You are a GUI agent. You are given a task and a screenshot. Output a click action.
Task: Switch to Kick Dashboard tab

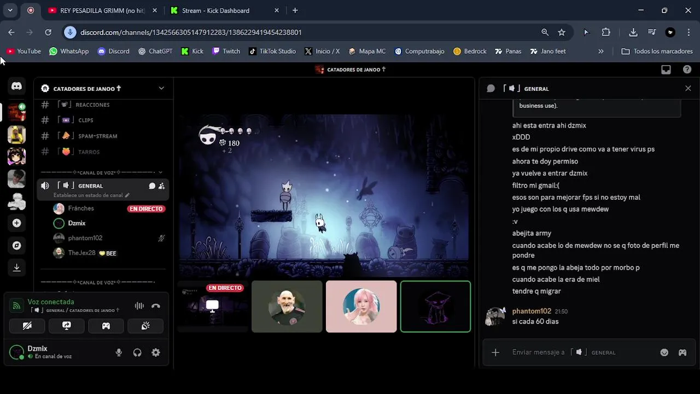pos(224,10)
